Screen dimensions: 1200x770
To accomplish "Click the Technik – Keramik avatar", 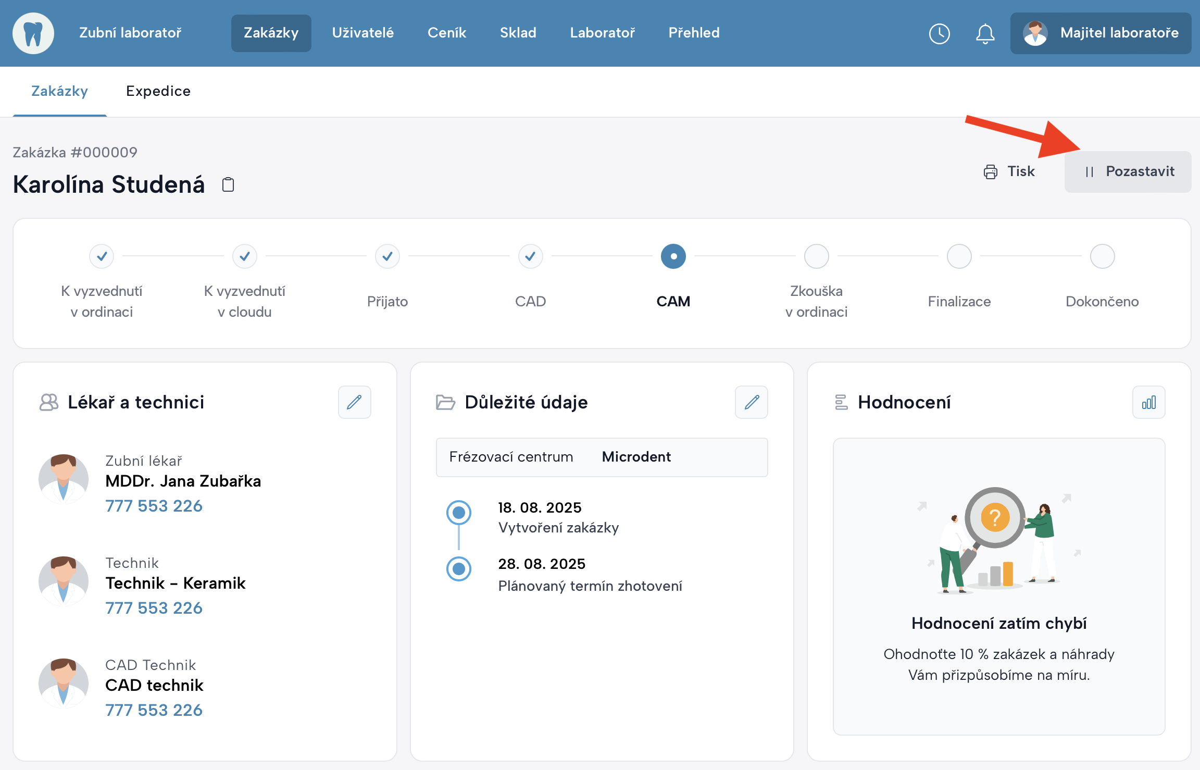I will [64, 581].
